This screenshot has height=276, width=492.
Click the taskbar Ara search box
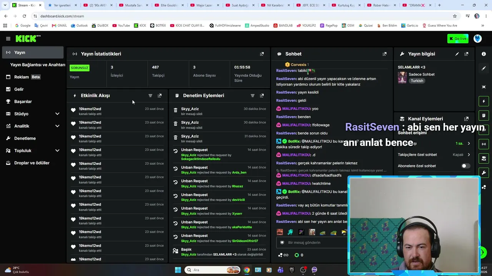click(x=212, y=270)
